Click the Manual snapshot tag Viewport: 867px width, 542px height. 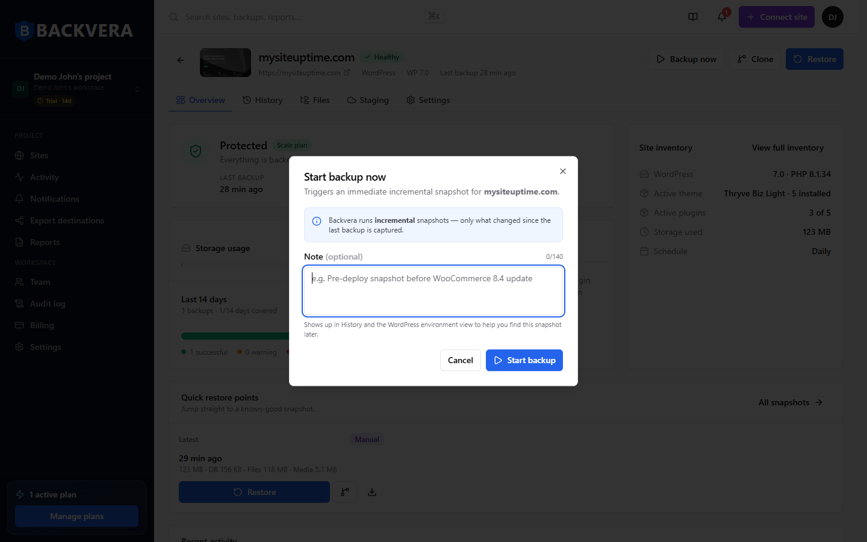[367, 440]
